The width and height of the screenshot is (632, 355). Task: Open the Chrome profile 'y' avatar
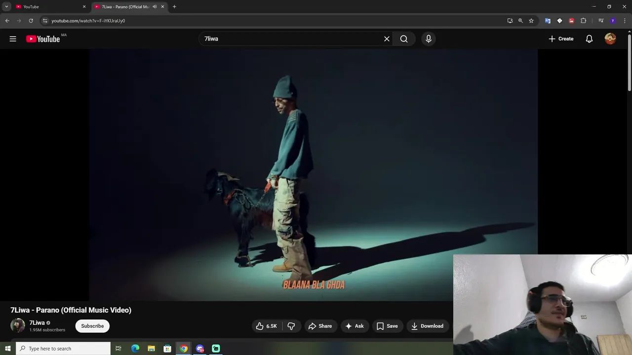click(x=613, y=21)
